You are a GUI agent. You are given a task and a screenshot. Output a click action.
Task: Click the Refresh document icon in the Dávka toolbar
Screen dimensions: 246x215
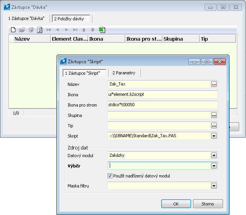40,30
